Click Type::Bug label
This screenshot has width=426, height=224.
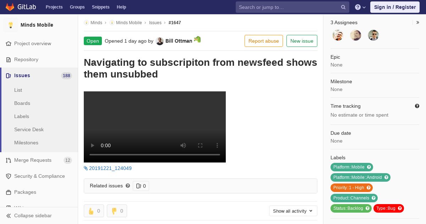(386, 208)
